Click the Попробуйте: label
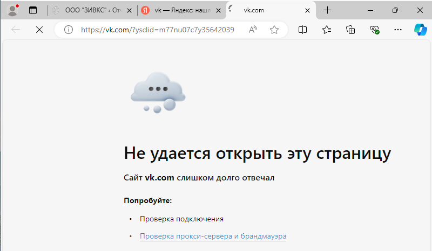Screen dimensions: 432x251 click(x=147, y=201)
